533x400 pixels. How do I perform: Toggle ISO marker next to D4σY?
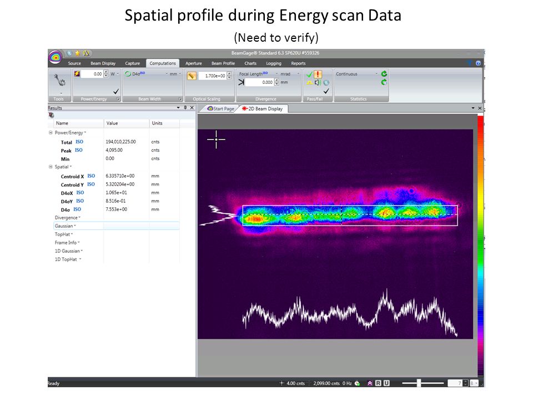tap(80, 201)
